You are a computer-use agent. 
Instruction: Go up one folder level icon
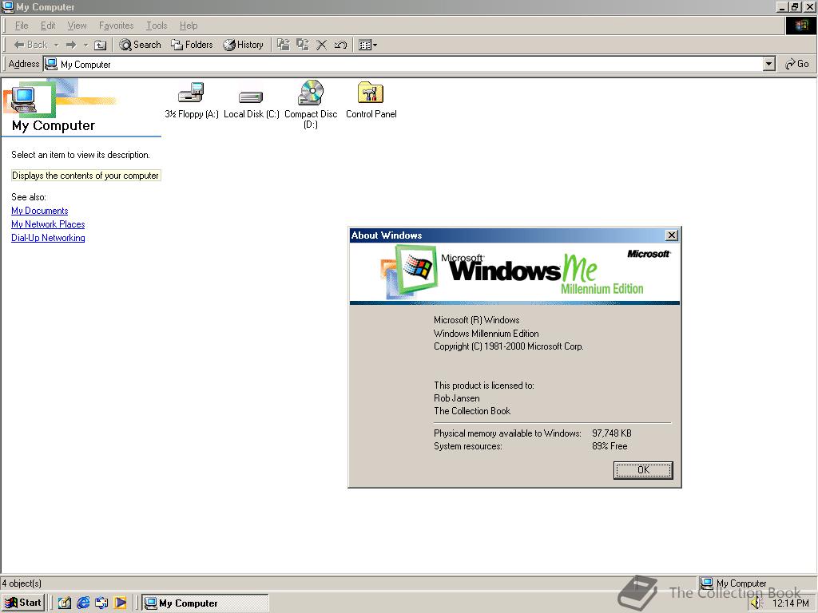(100, 45)
